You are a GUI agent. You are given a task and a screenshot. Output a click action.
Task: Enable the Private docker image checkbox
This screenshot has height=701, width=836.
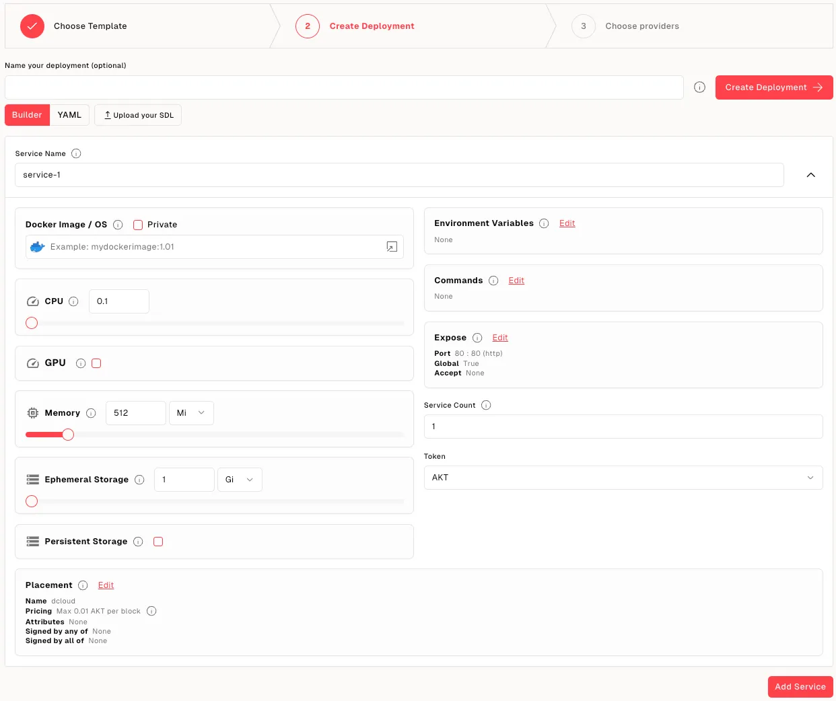click(x=138, y=225)
